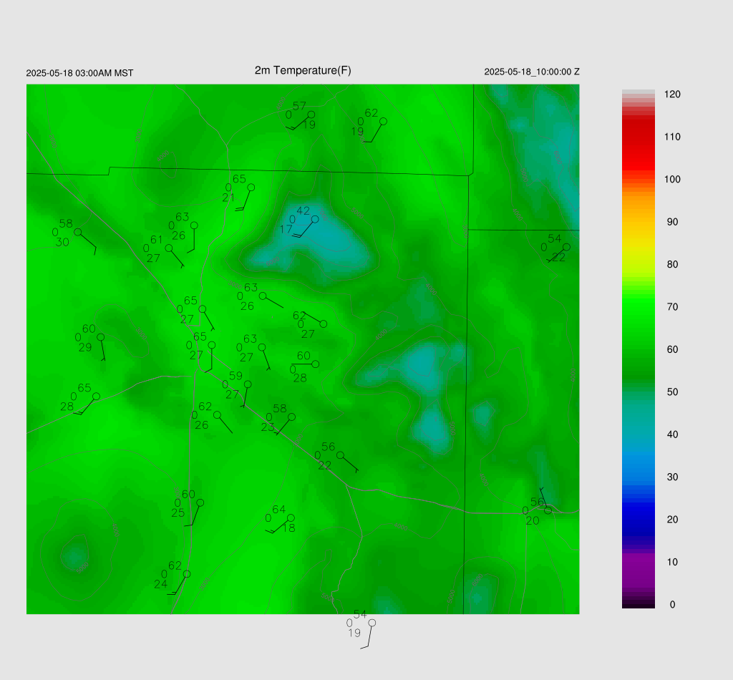Image resolution: width=733 pixels, height=680 pixels.
Task: Click the 56 reading with dewpoint 22
Action: point(328,447)
